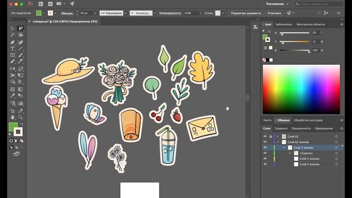Click the green fill swatch in toolbar
The width and height of the screenshot is (352, 198).
pos(13,127)
